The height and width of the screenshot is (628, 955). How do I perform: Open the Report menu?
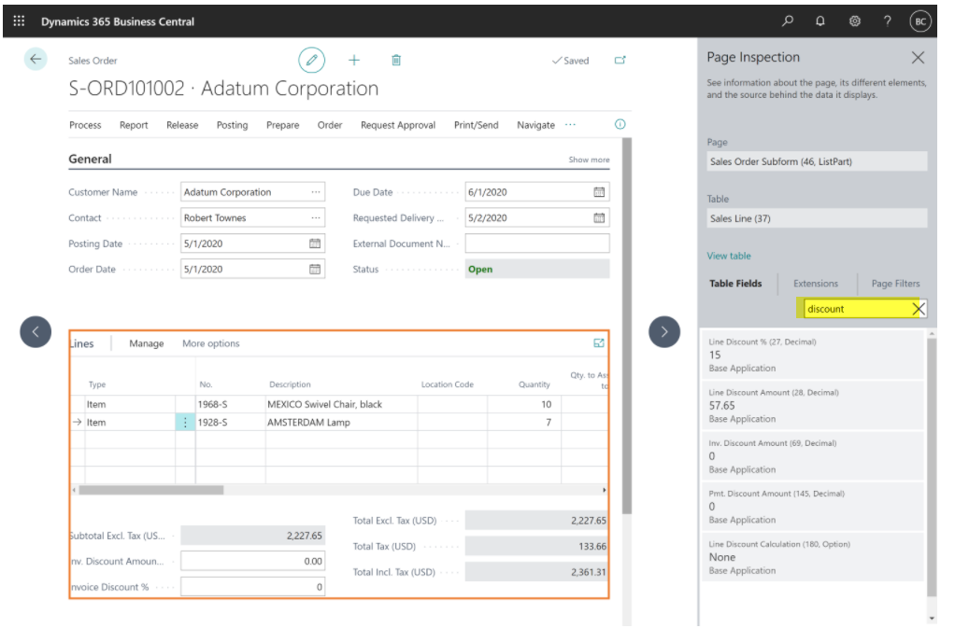(x=134, y=125)
